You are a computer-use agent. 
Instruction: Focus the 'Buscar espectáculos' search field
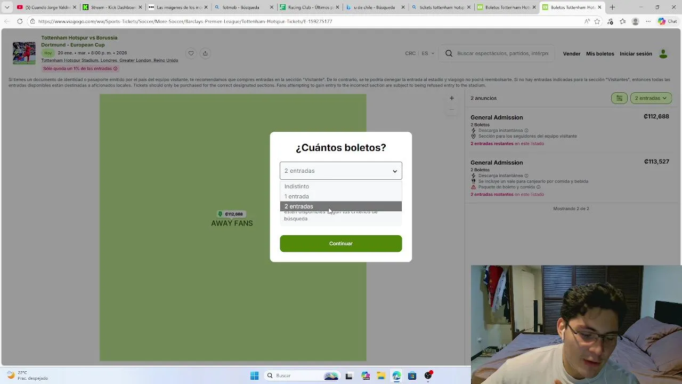pos(502,53)
